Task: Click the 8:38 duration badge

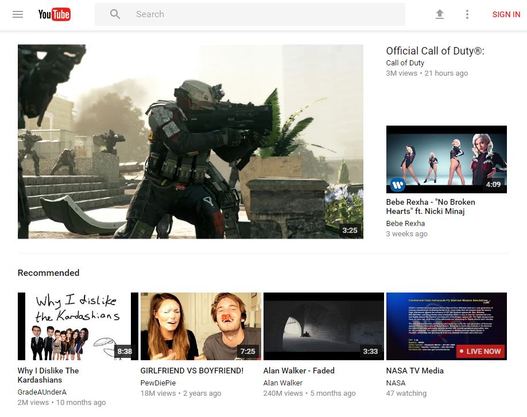Action: point(125,351)
